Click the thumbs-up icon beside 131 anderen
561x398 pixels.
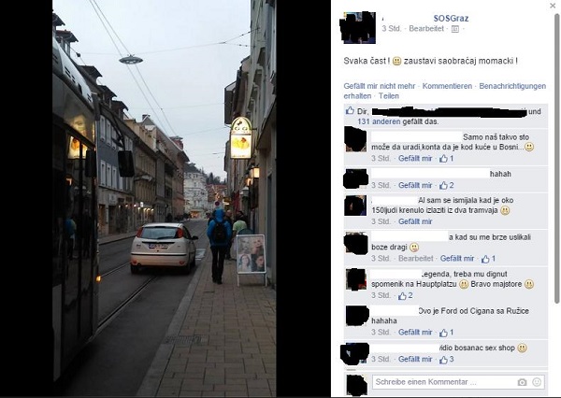pos(350,111)
